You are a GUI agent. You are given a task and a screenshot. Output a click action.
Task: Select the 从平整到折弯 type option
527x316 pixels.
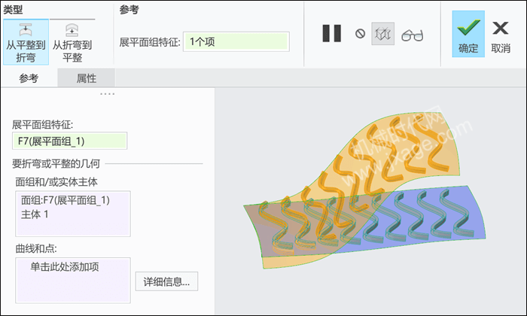point(26,42)
